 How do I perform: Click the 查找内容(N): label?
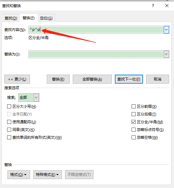[15, 30]
